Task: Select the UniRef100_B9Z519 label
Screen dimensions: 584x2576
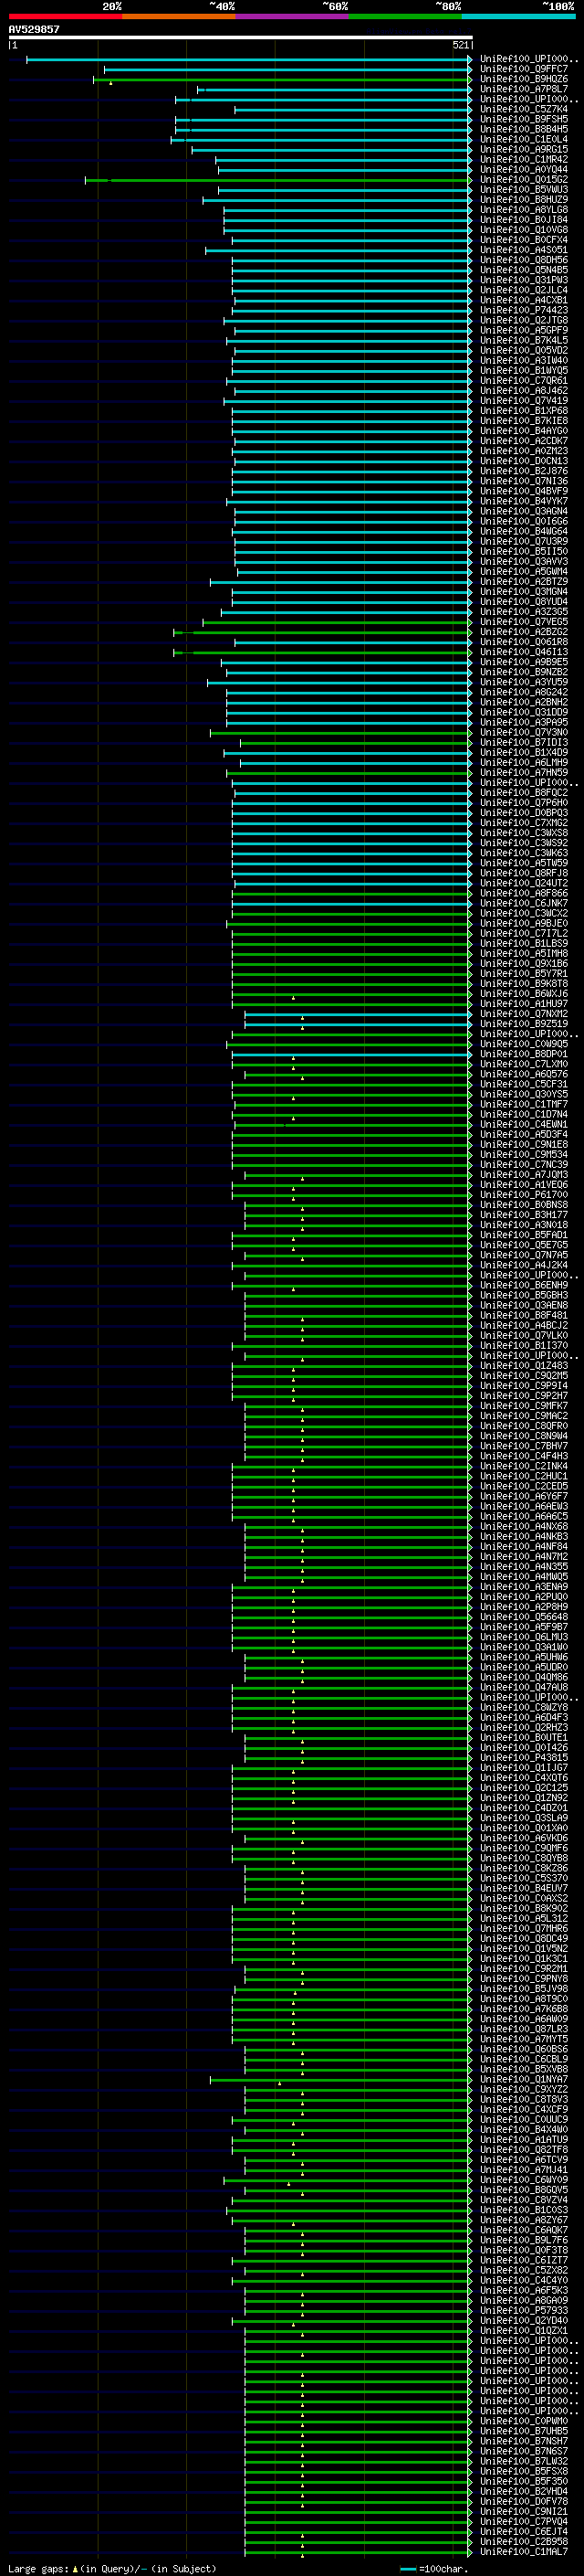Action: point(524,1024)
